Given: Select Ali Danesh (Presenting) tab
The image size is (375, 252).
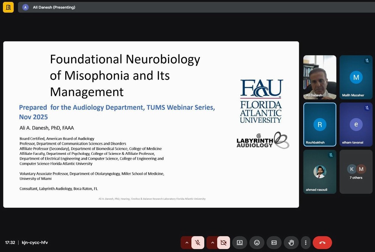Looking at the screenshot, I should [x=54, y=7].
